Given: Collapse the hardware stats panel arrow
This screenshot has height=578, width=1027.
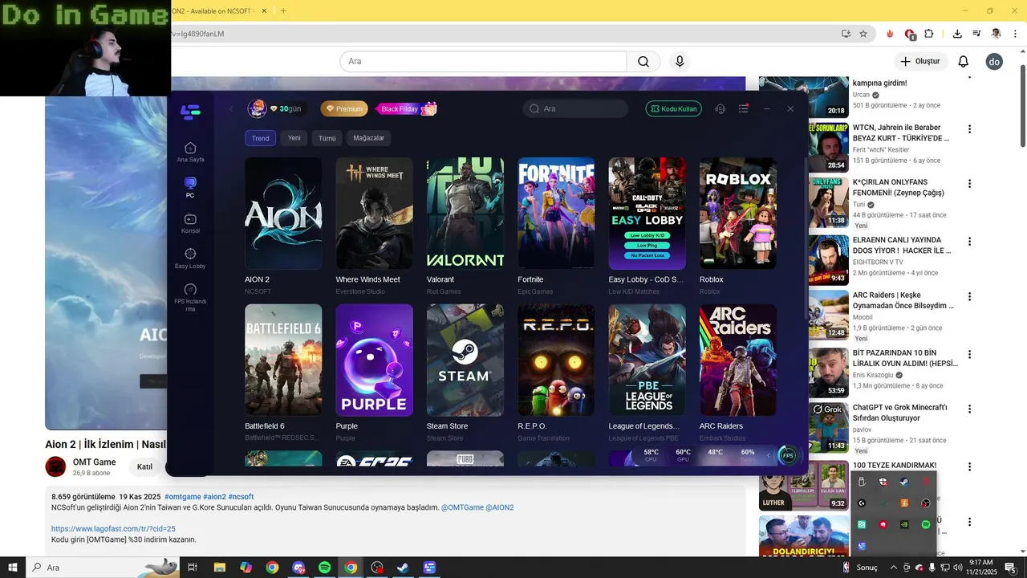Looking at the screenshot, I should click(x=768, y=455).
